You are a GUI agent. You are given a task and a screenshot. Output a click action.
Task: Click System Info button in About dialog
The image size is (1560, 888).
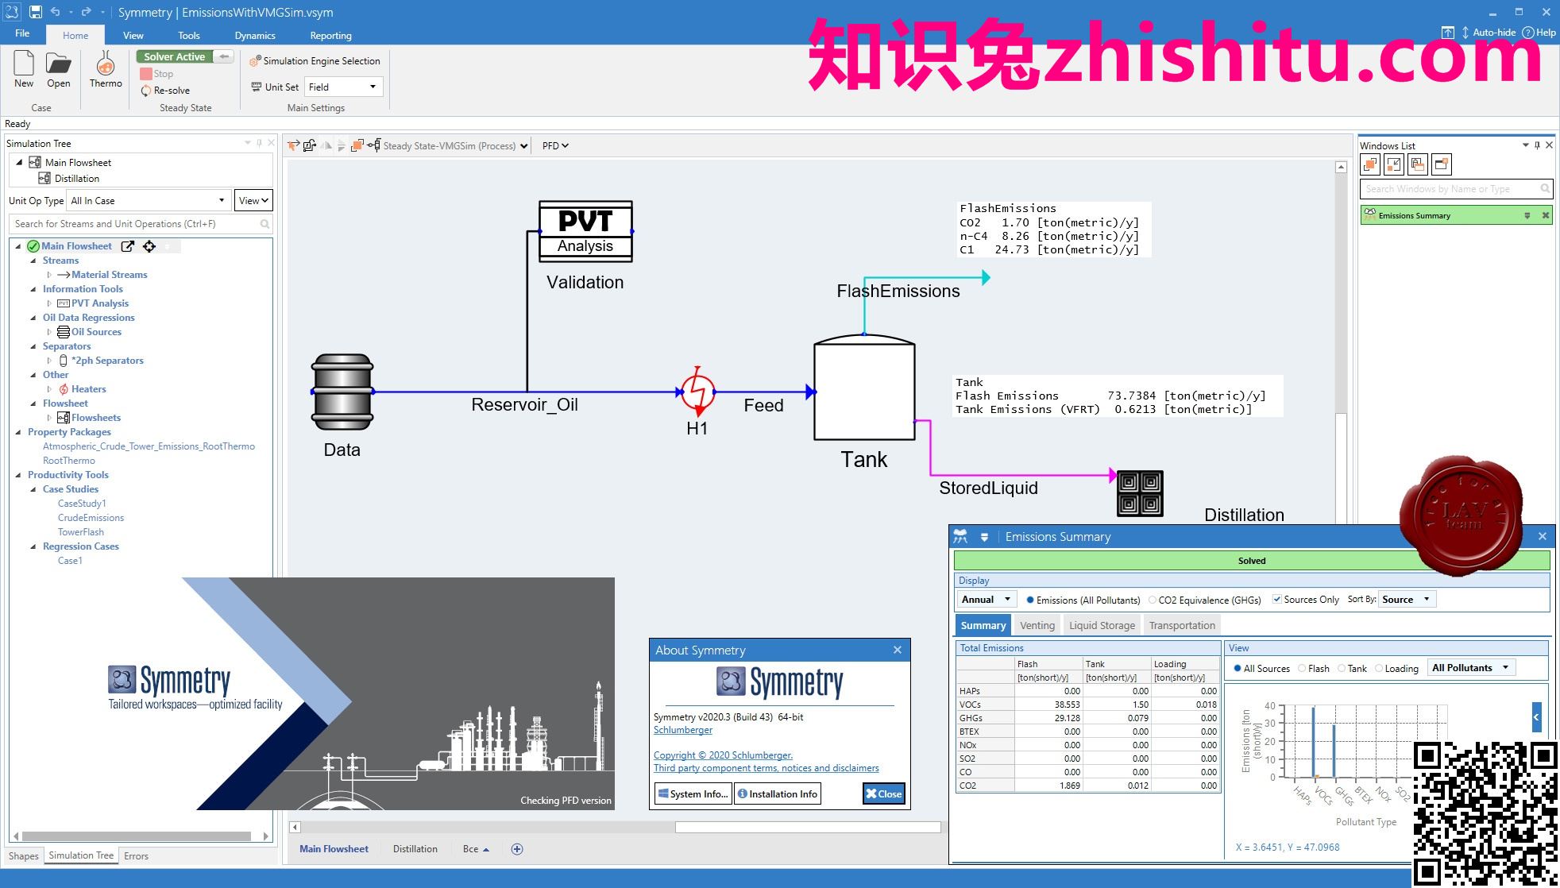pos(693,793)
